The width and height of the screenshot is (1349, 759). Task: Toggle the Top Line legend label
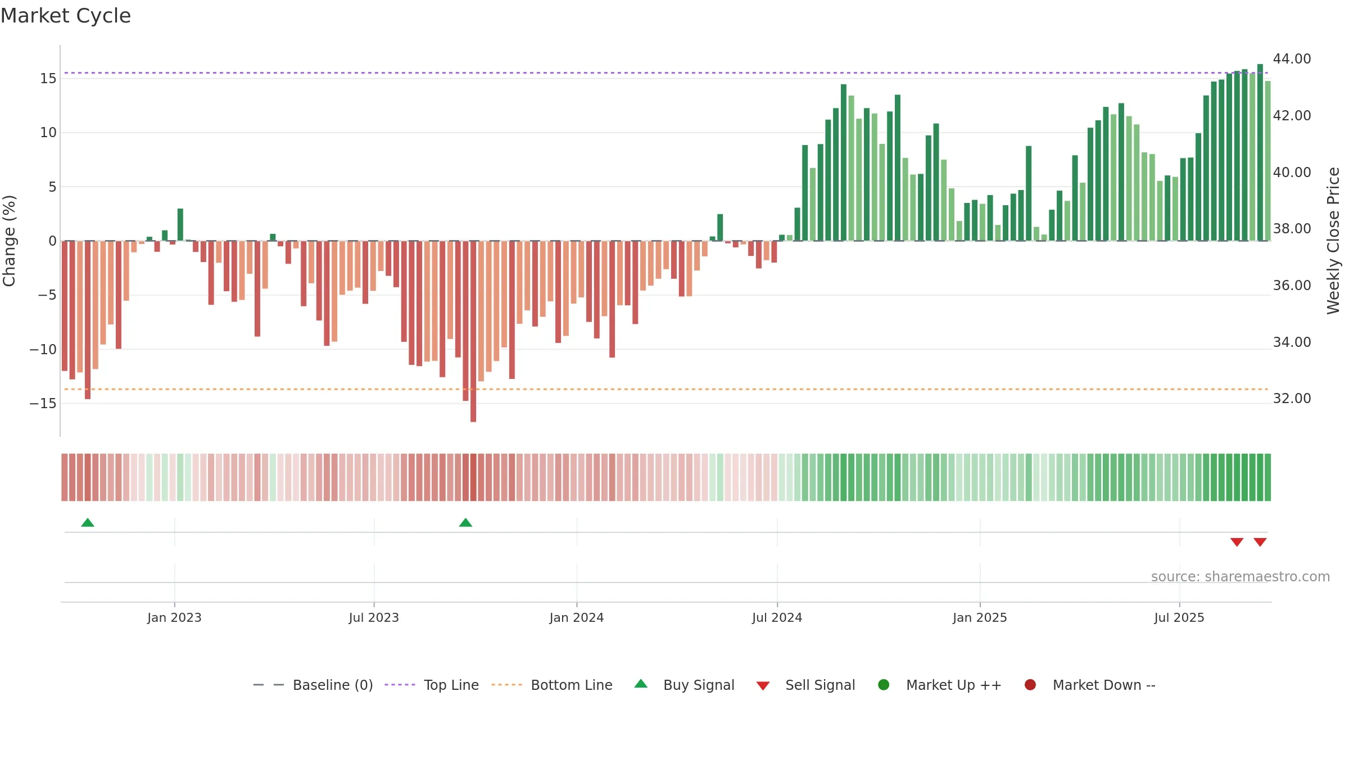(451, 685)
